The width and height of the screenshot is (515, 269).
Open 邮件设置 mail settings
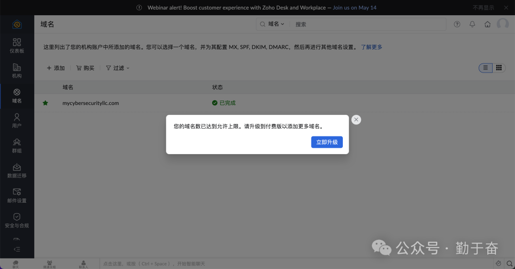pos(17,195)
